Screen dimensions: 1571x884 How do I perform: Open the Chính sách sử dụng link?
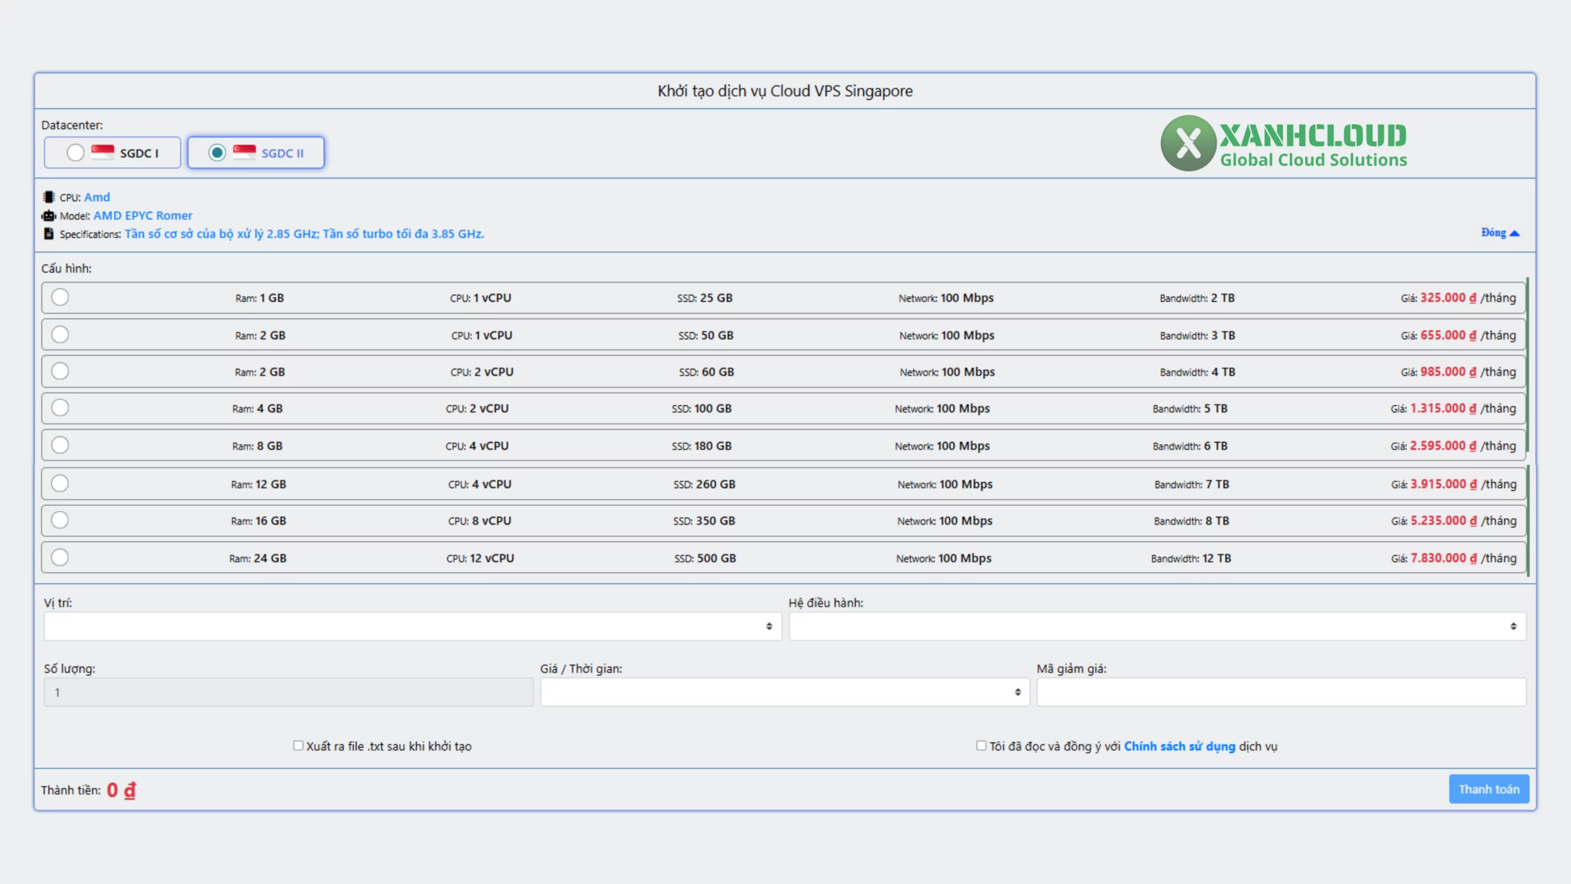[x=1179, y=746]
